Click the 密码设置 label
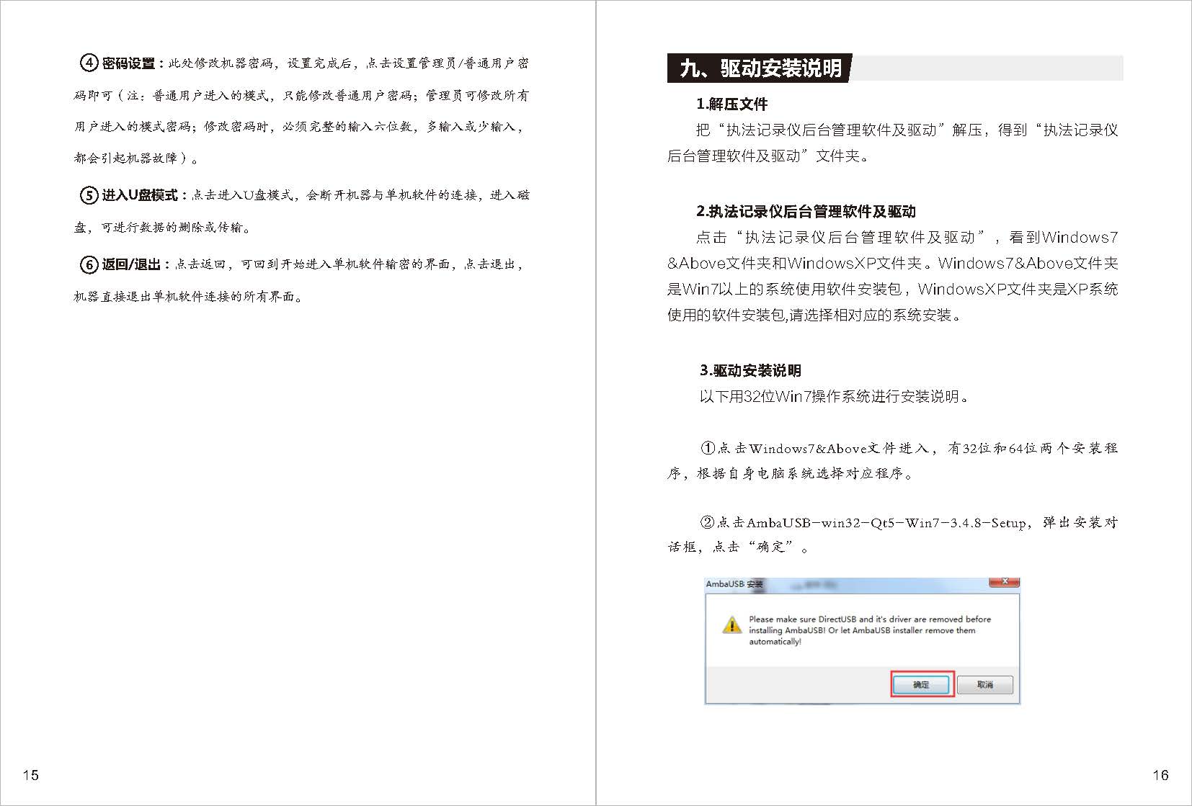This screenshot has height=806, width=1192. click(129, 63)
